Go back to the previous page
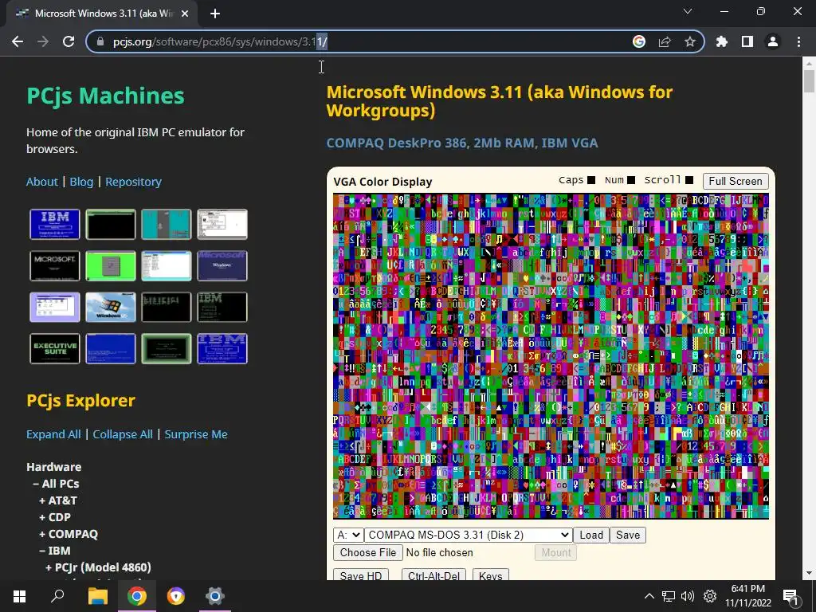 point(18,41)
